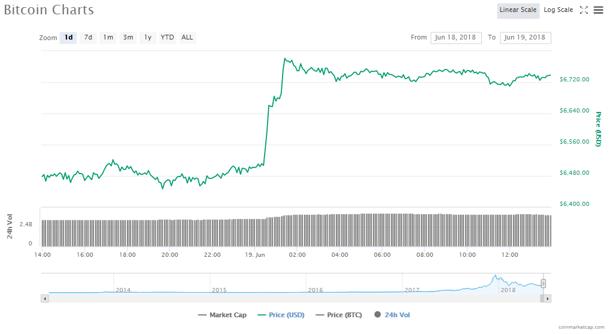
Task: Switch to Linear Scale
Action: pyautogui.click(x=518, y=10)
